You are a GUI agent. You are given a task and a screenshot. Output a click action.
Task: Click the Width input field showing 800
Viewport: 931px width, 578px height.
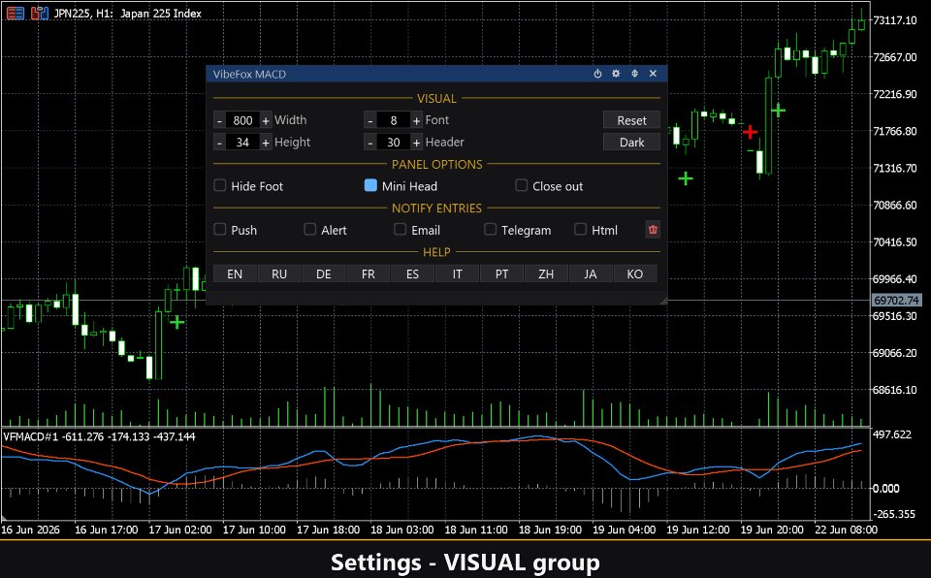click(242, 120)
